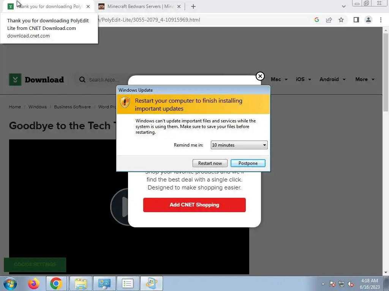Image resolution: width=389 pixels, height=291 pixels.
Task: Click the Google icon in address bar
Action: [x=316, y=20]
